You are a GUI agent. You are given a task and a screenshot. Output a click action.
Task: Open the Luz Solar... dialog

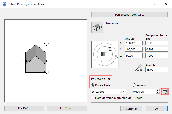(x=67, y=108)
